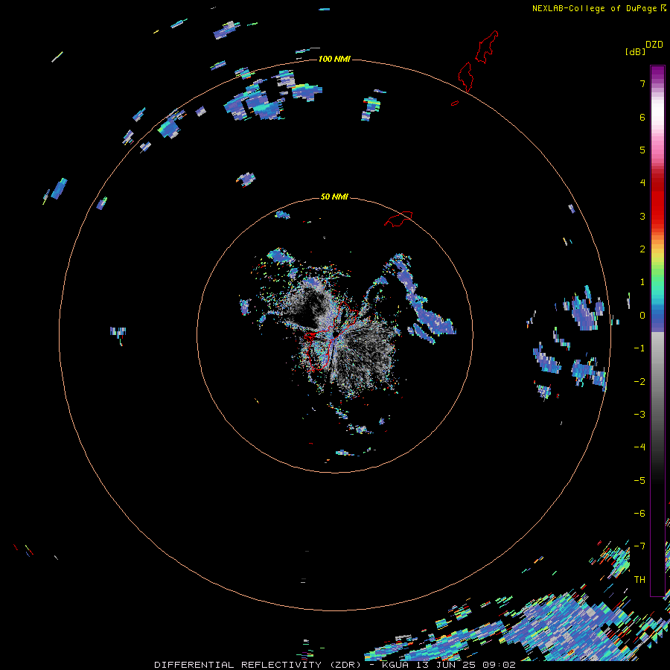The width and height of the screenshot is (670, 670).
Task: Click the 7 value on the scale
Action: pyautogui.click(x=642, y=83)
